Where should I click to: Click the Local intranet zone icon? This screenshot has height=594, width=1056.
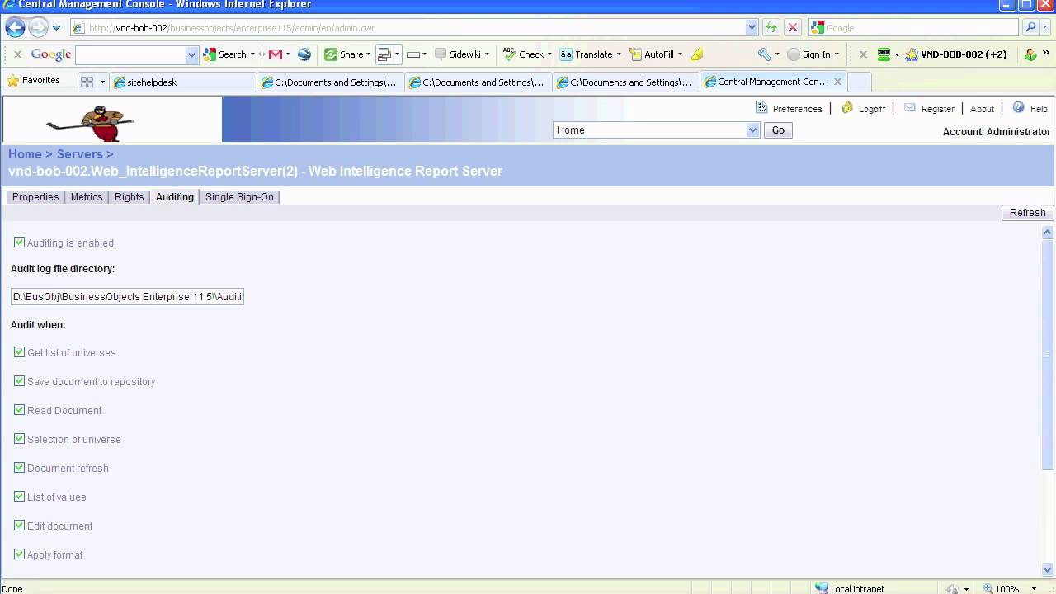point(822,588)
